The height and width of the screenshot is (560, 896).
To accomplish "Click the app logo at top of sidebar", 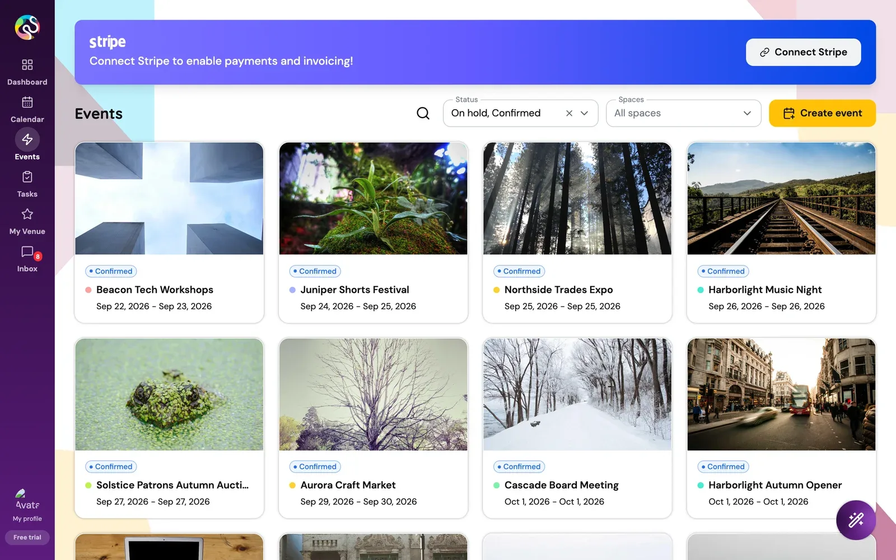I will (27, 27).
